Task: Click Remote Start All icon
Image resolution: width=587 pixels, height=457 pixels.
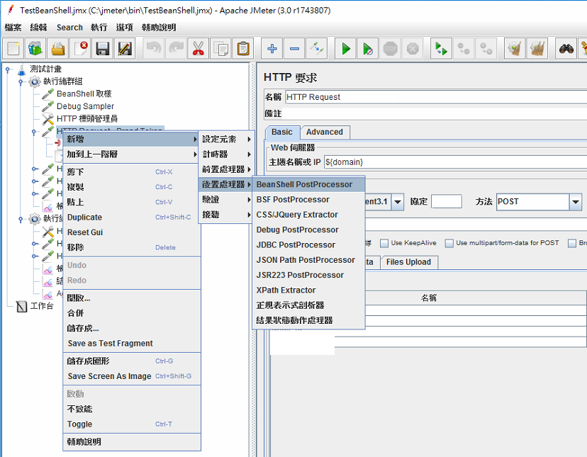Action: tap(441, 49)
